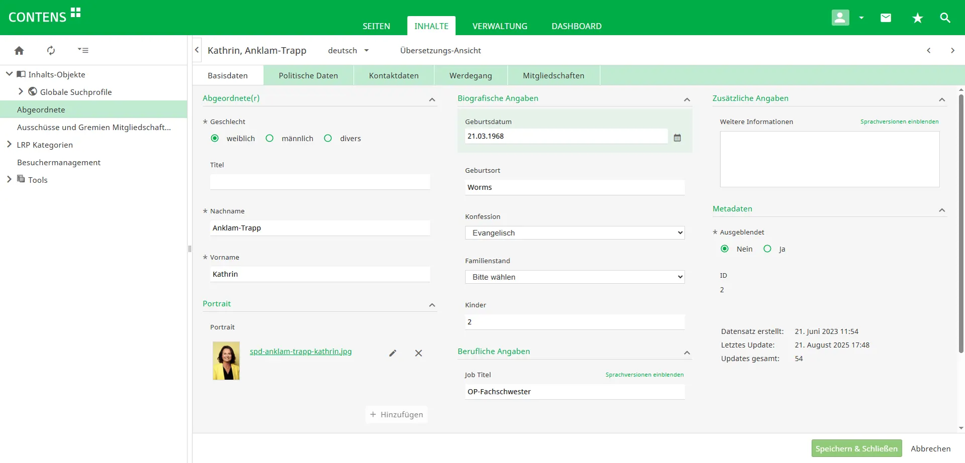This screenshot has height=463, width=965.
Task: Open the mail envelope icon
Action: [x=886, y=18]
